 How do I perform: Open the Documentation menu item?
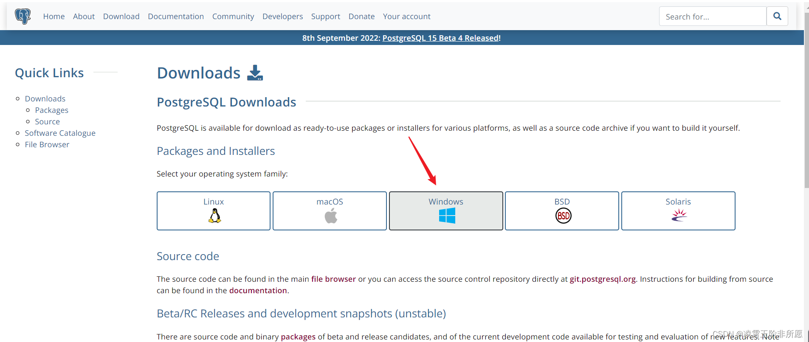(x=176, y=16)
